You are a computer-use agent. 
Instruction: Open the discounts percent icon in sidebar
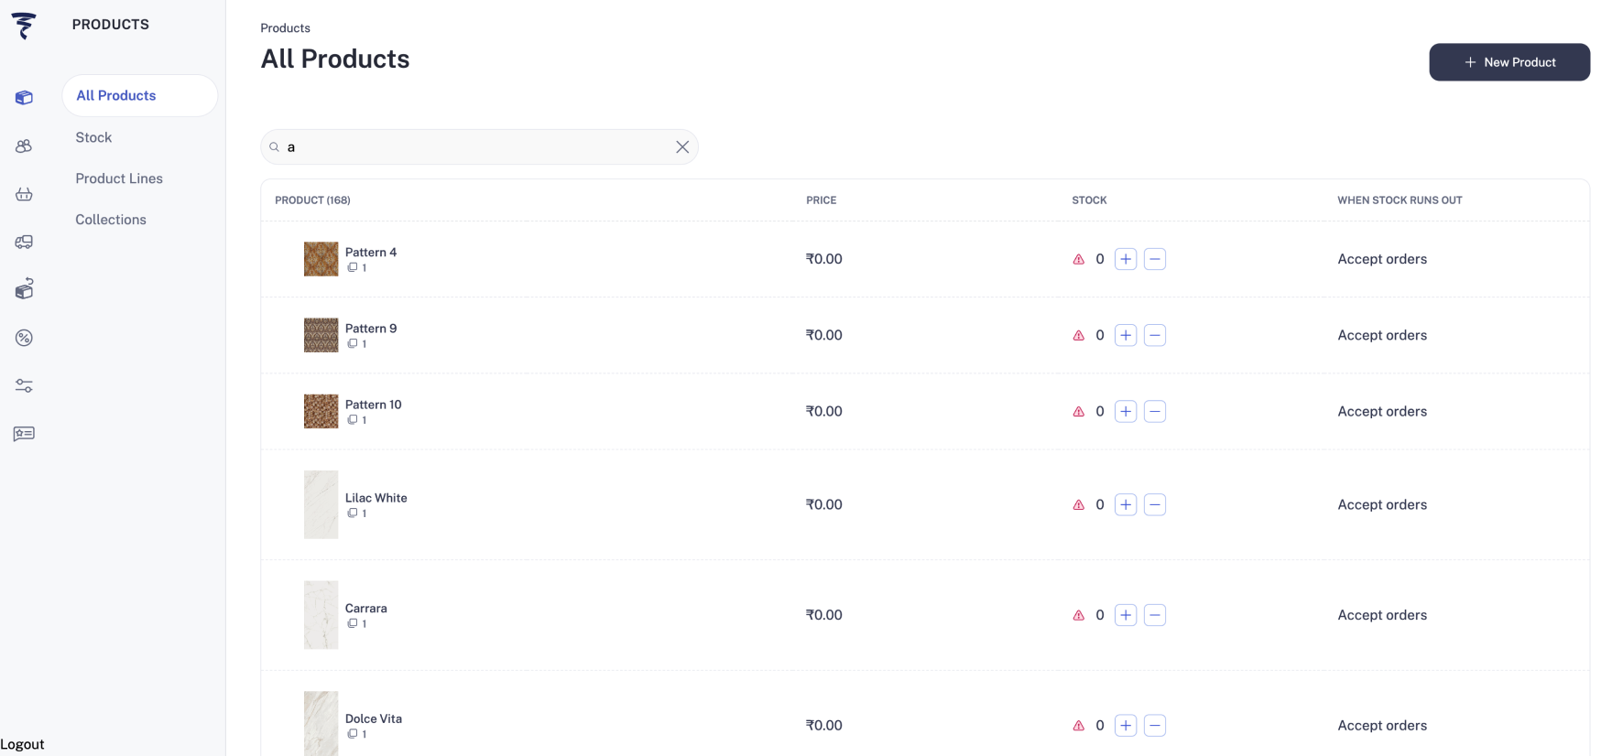tap(24, 338)
